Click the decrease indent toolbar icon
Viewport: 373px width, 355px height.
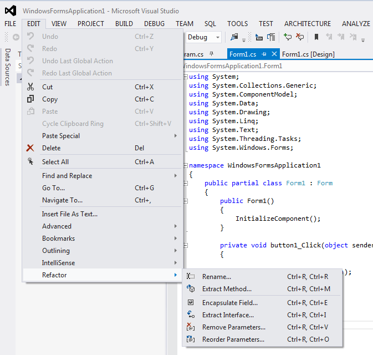[x=259, y=37]
